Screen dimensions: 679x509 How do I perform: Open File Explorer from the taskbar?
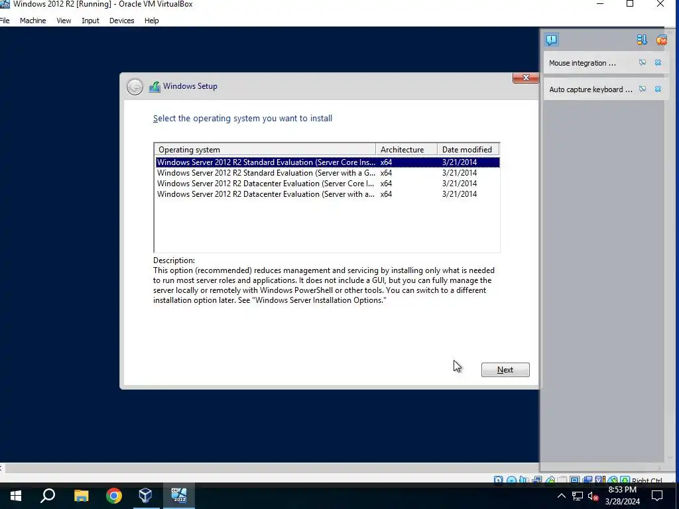point(81,496)
